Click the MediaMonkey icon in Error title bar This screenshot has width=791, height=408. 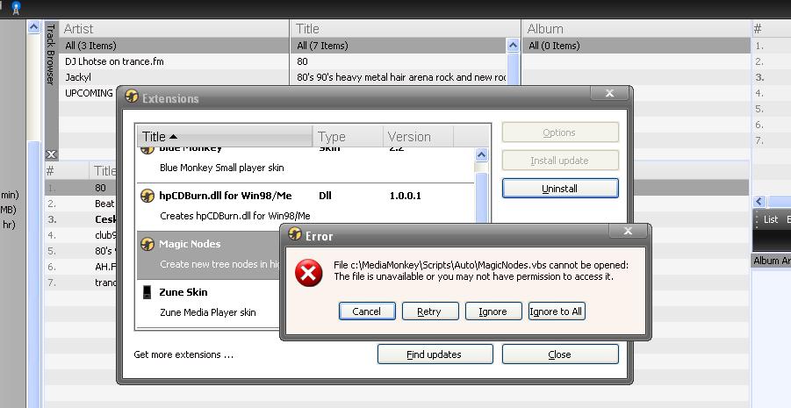pyautogui.click(x=295, y=235)
